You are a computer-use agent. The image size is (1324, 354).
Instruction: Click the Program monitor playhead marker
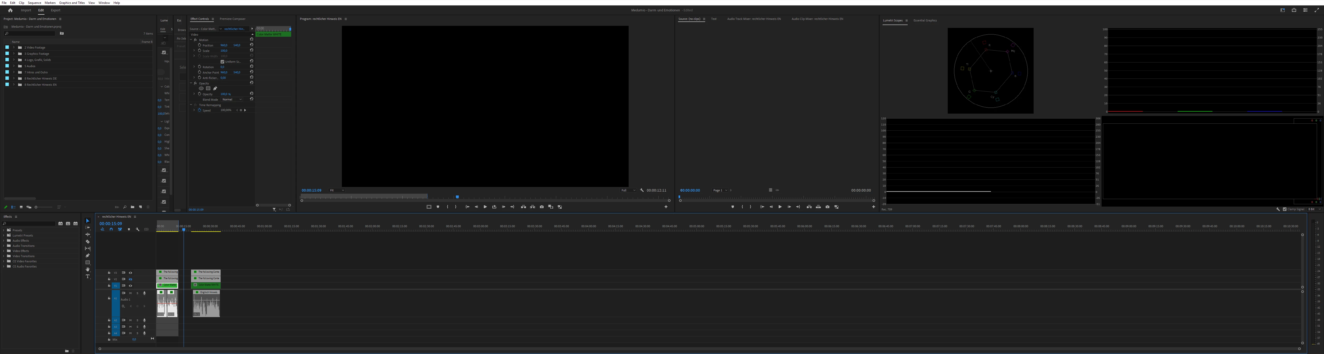(457, 197)
